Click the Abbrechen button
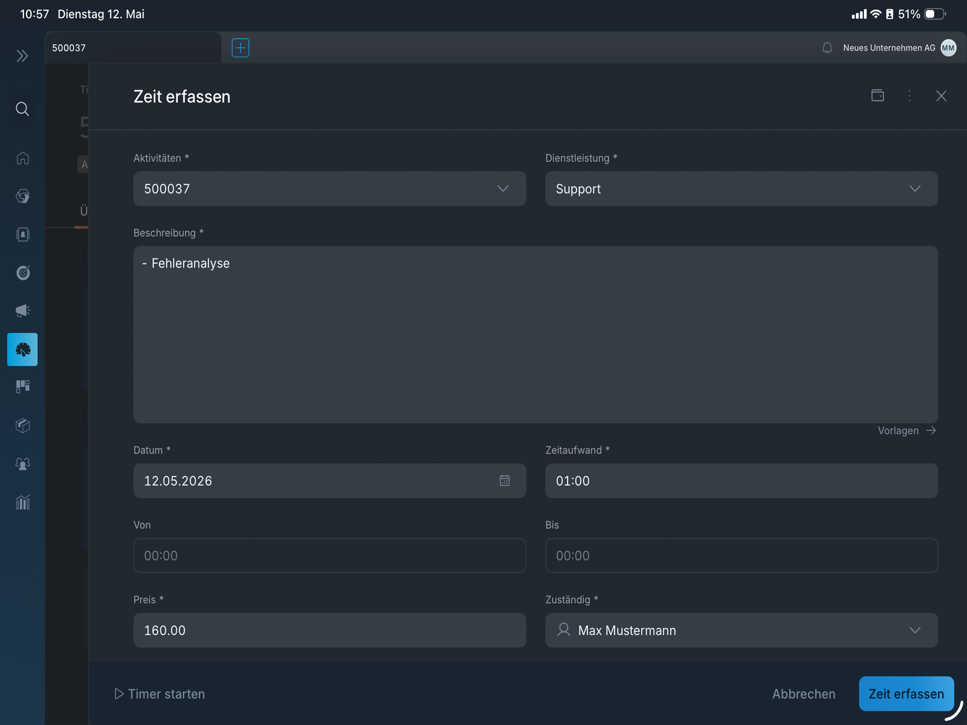967x725 pixels. click(x=804, y=693)
